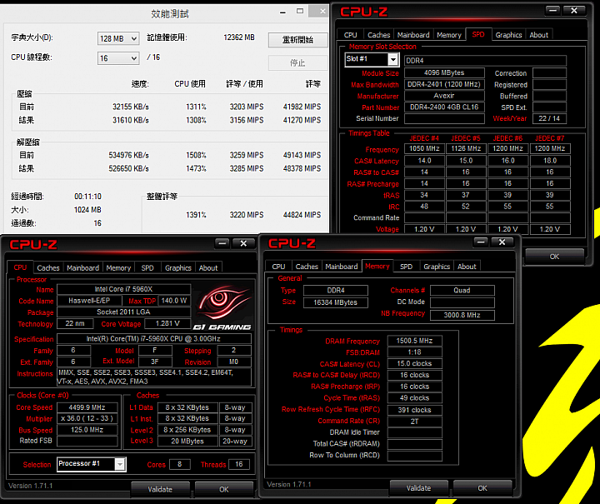Viewport: 600px width, 504px height.
Task: Minimize the Memory CPU-Z window
Action: pyautogui.click(x=481, y=242)
